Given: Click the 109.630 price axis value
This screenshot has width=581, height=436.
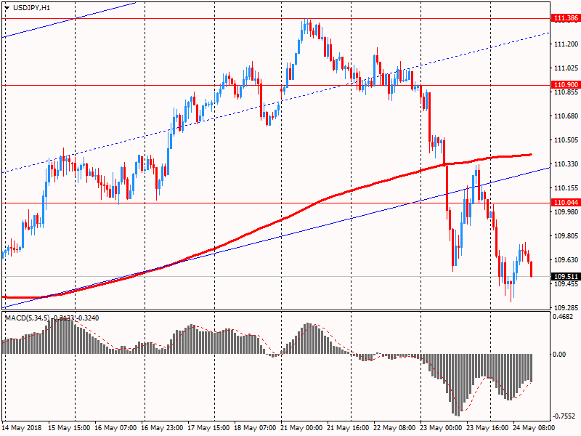Looking at the screenshot, I should click(566, 260).
